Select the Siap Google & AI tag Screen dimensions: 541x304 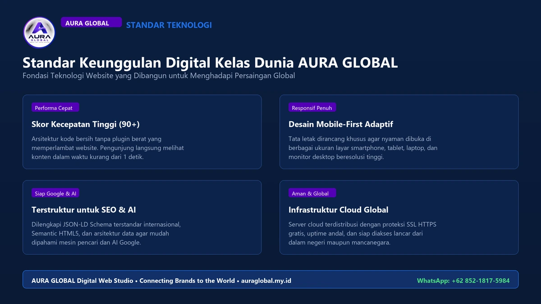(x=55, y=193)
